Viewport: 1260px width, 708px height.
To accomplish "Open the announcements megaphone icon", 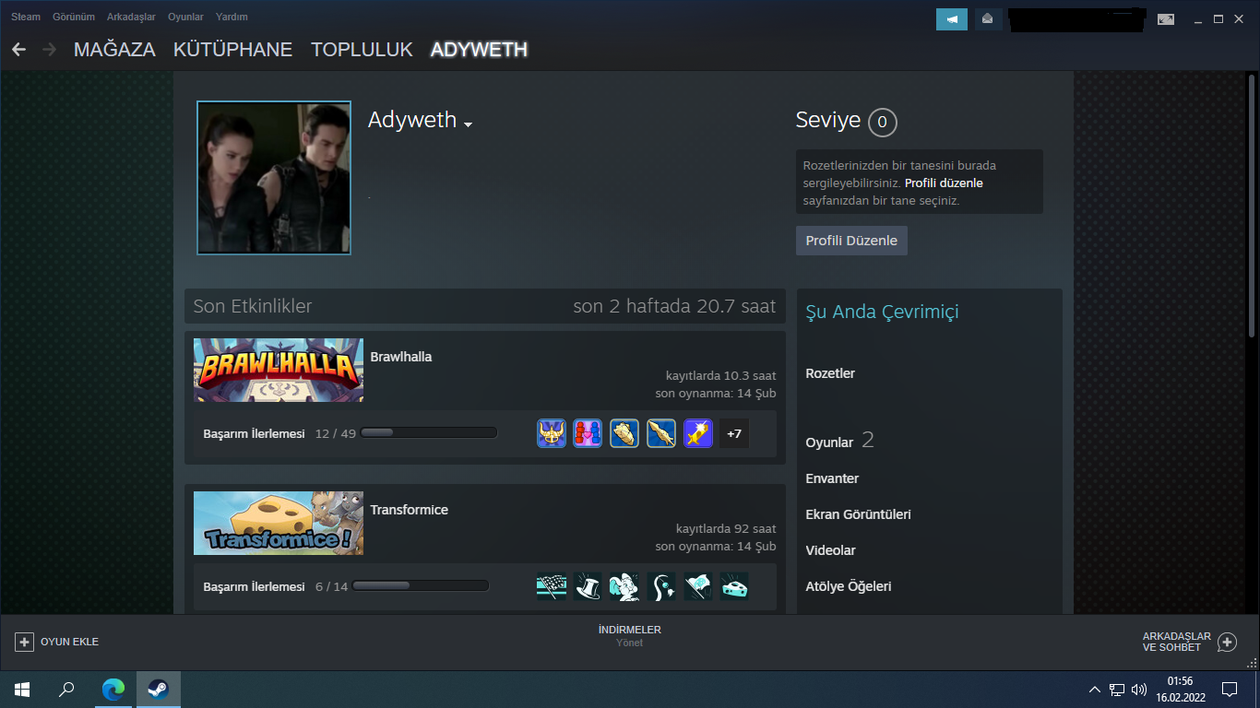I will [x=952, y=18].
